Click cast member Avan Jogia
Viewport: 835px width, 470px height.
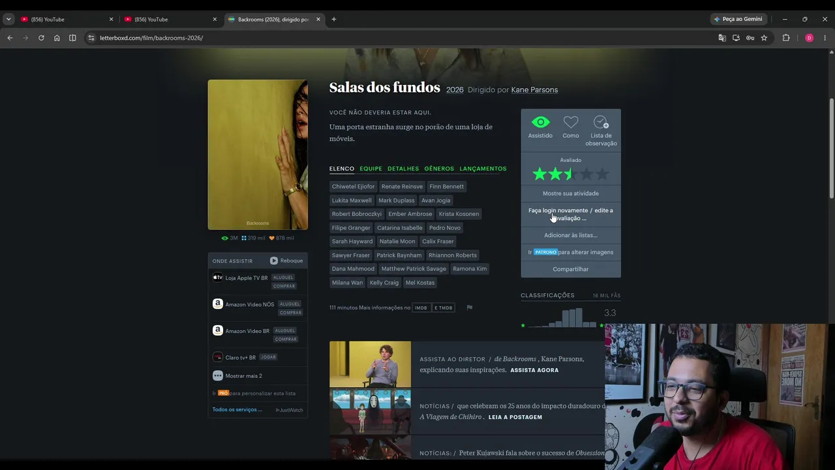[x=436, y=200]
